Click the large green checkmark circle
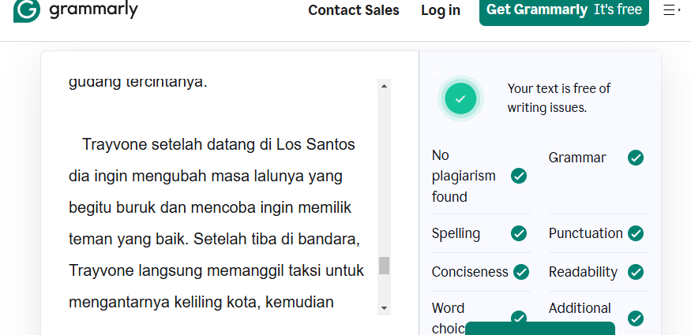 click(x=460, y=99)
